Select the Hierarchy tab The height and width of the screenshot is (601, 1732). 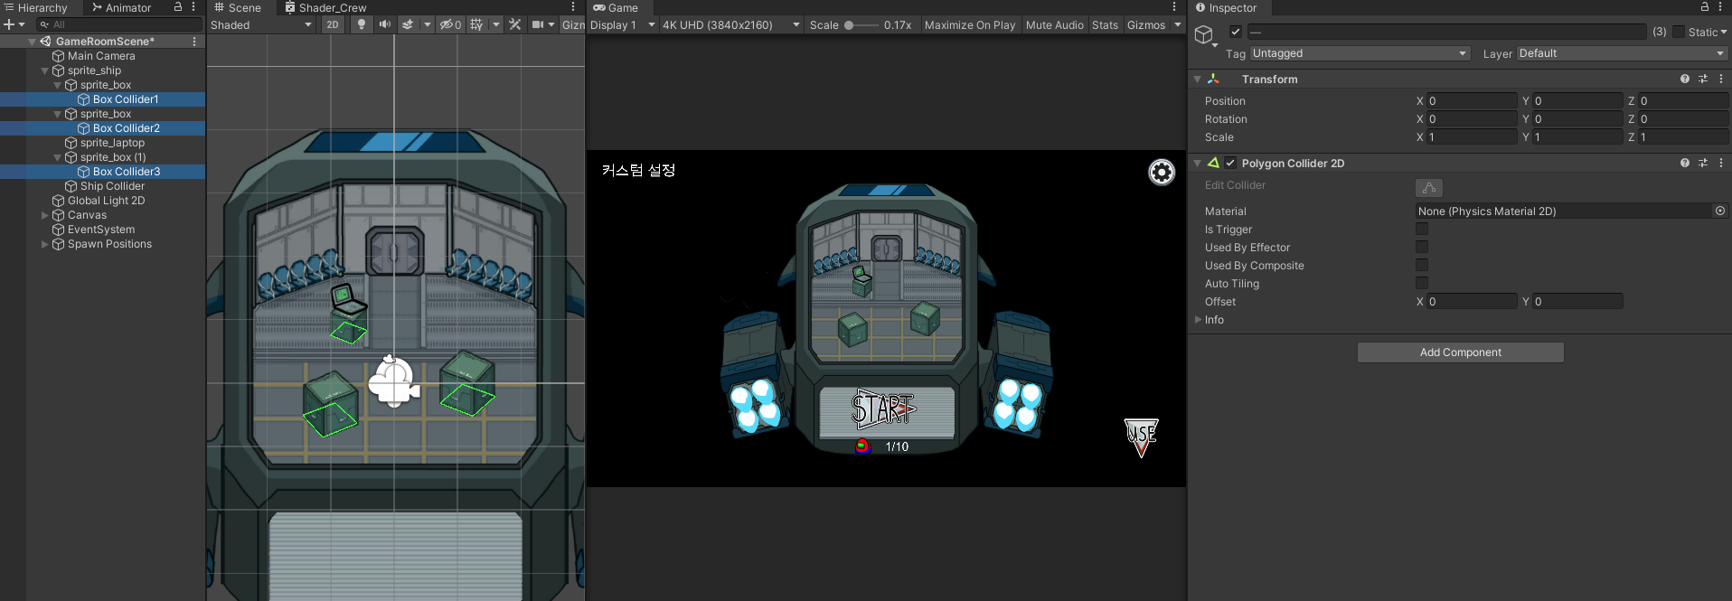point(36,7)
